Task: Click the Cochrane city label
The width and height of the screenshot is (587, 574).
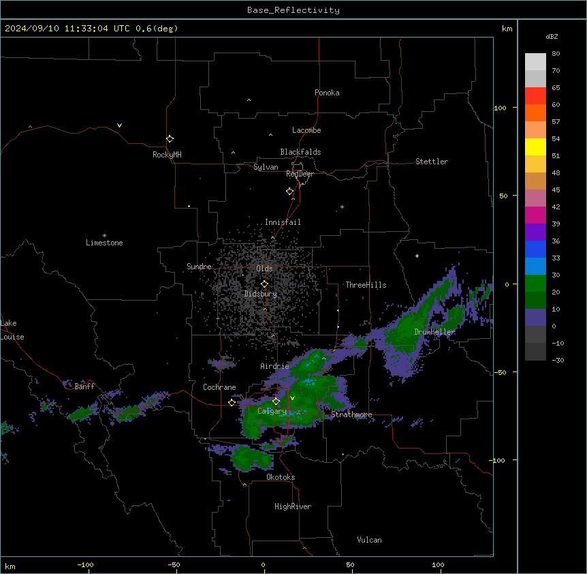Action: tap(219, 387)
